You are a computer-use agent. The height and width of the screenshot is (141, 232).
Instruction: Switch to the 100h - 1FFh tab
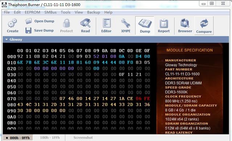click(50, 138)
